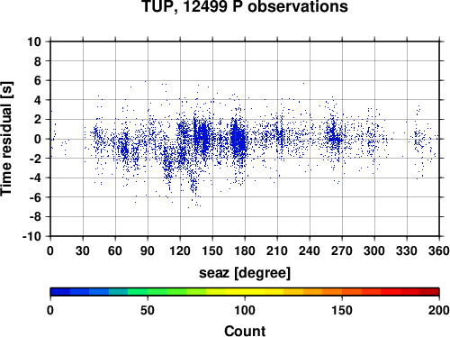Click the x-axis tick label 90
The image size is (450, 337).
[148, 250]
